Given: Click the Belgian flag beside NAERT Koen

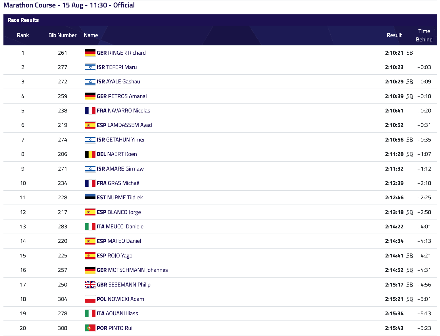Looking at the screenshot, I should pos(90,154).
